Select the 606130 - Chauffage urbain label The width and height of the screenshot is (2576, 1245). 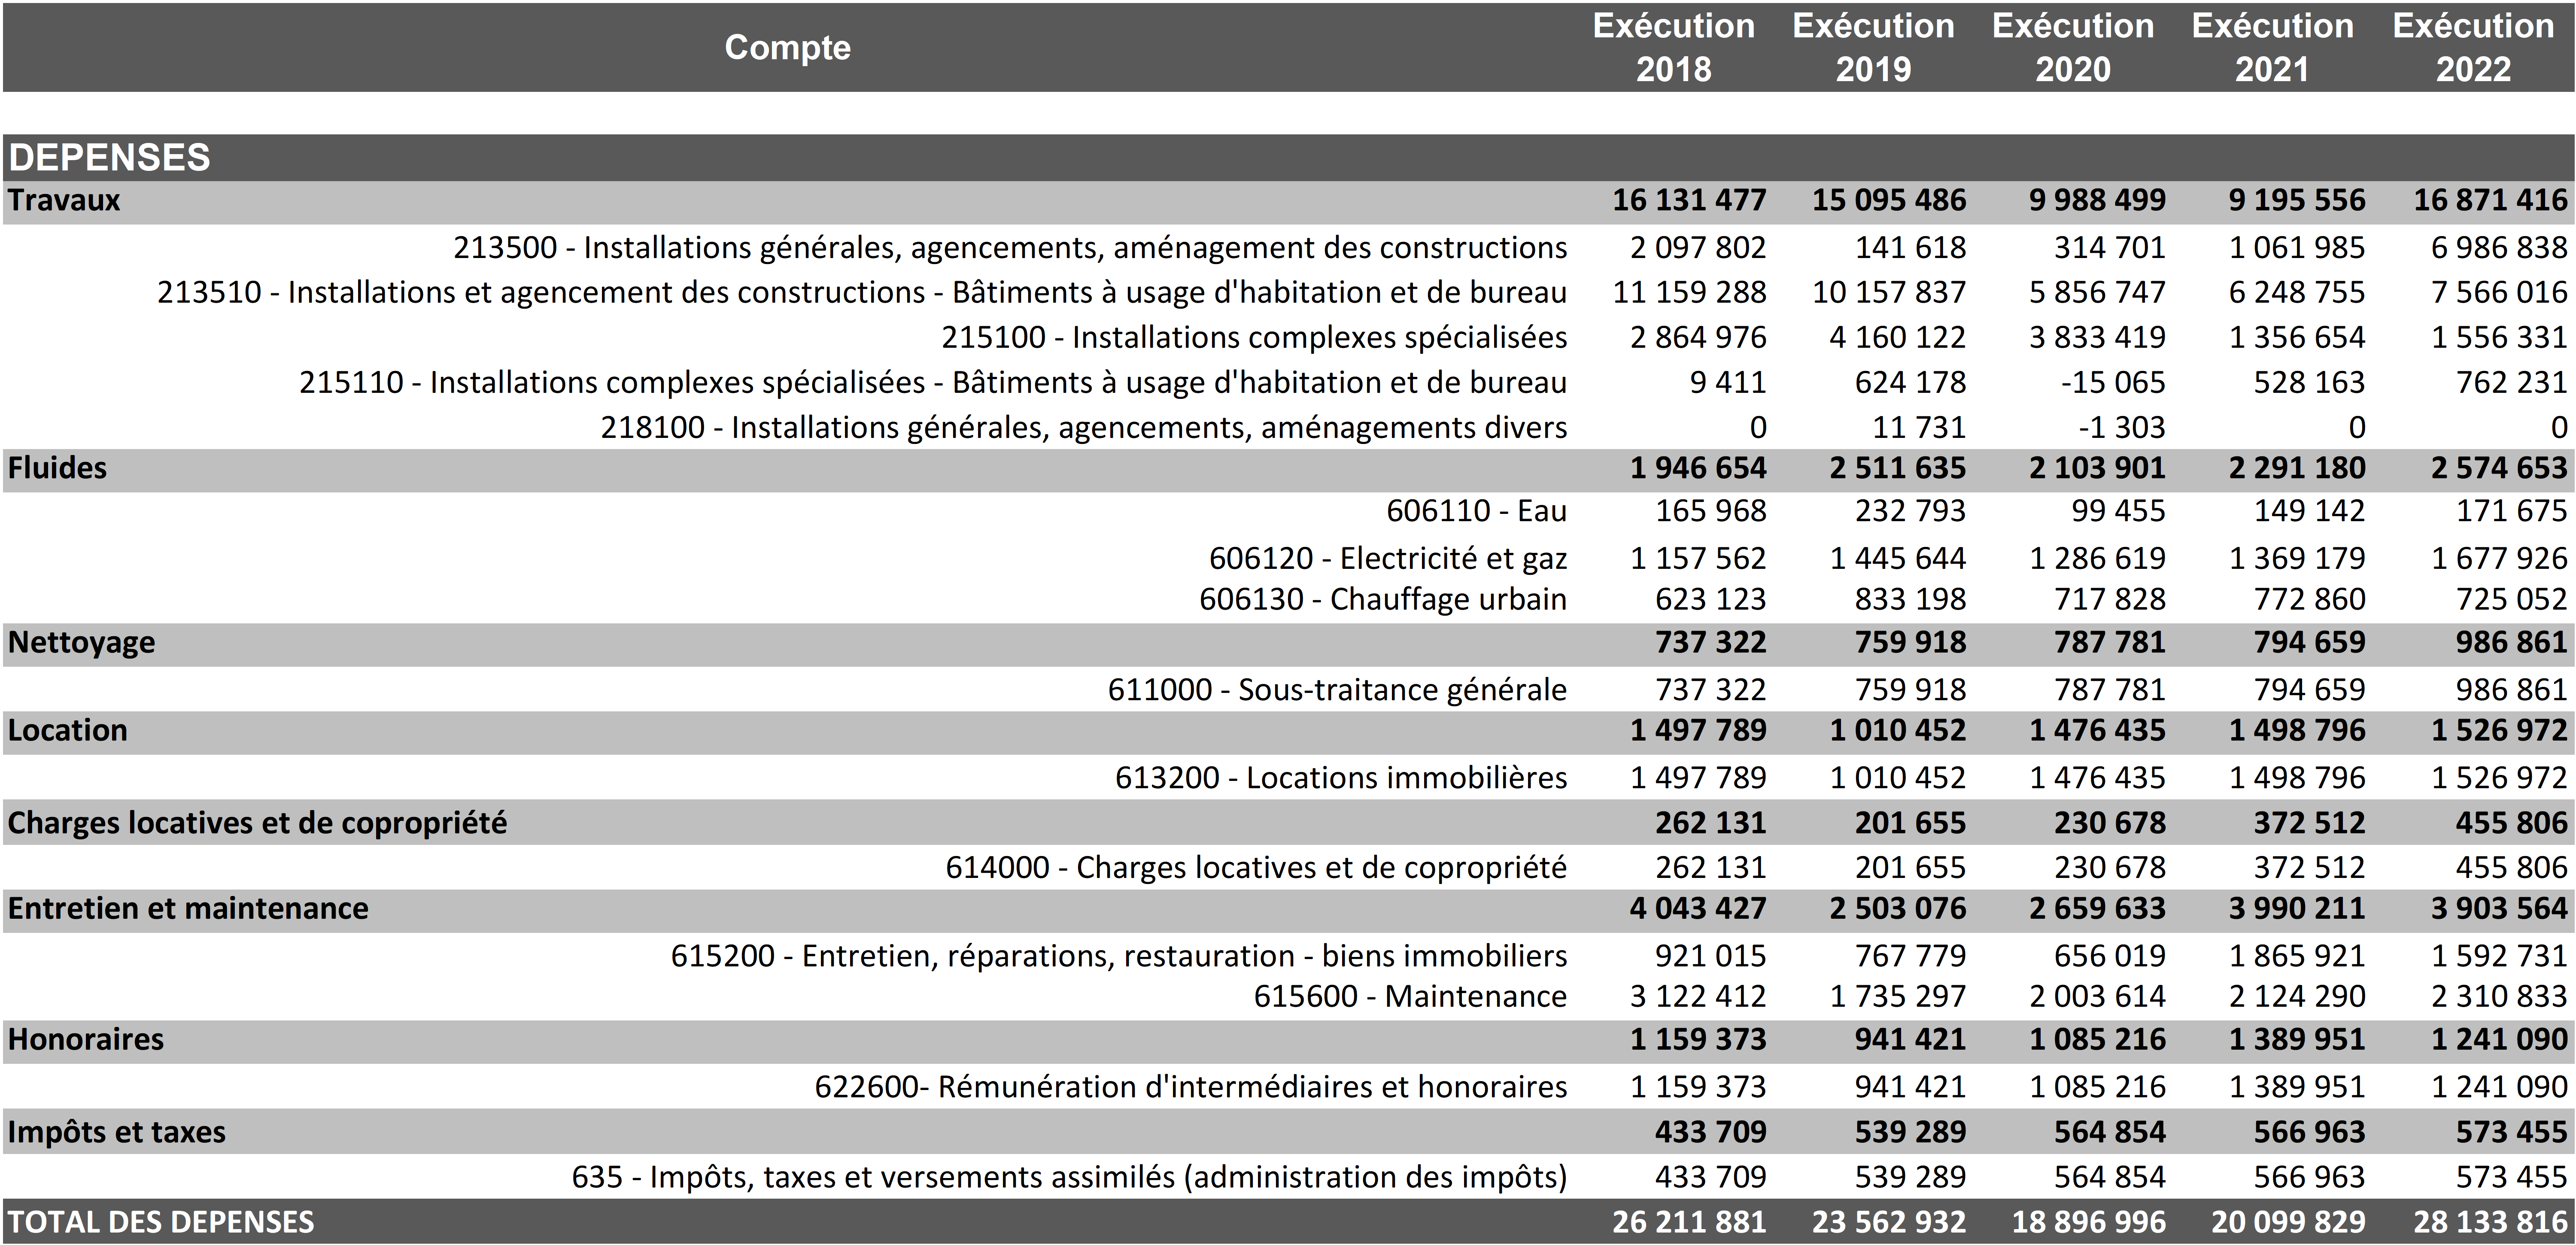(x=1382, y=599)
